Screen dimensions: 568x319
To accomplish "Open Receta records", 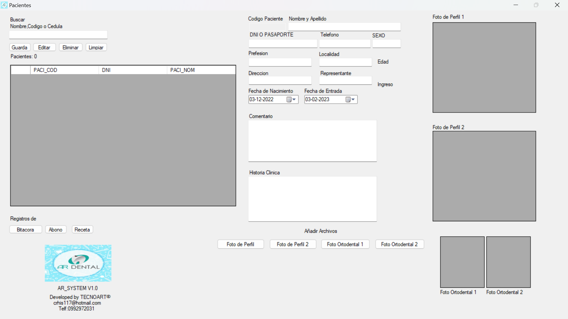I will (82, 230).
